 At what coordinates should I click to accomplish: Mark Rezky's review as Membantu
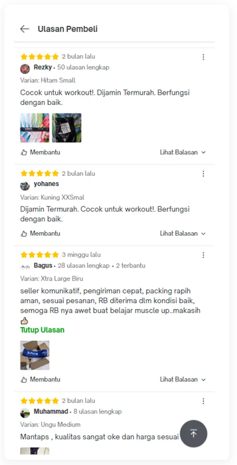(40, 152)
